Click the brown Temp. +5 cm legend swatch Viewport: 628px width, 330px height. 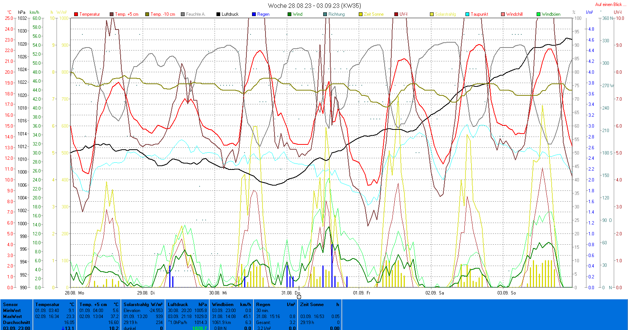tap(112, 14)
